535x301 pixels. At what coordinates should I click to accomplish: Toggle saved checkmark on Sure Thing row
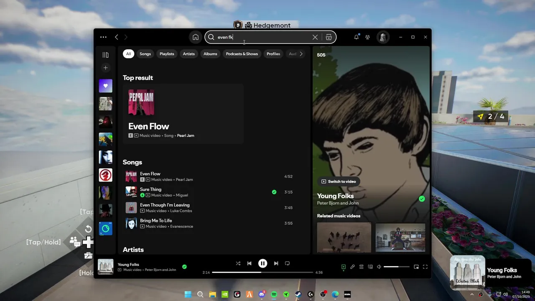pos(274,192)
